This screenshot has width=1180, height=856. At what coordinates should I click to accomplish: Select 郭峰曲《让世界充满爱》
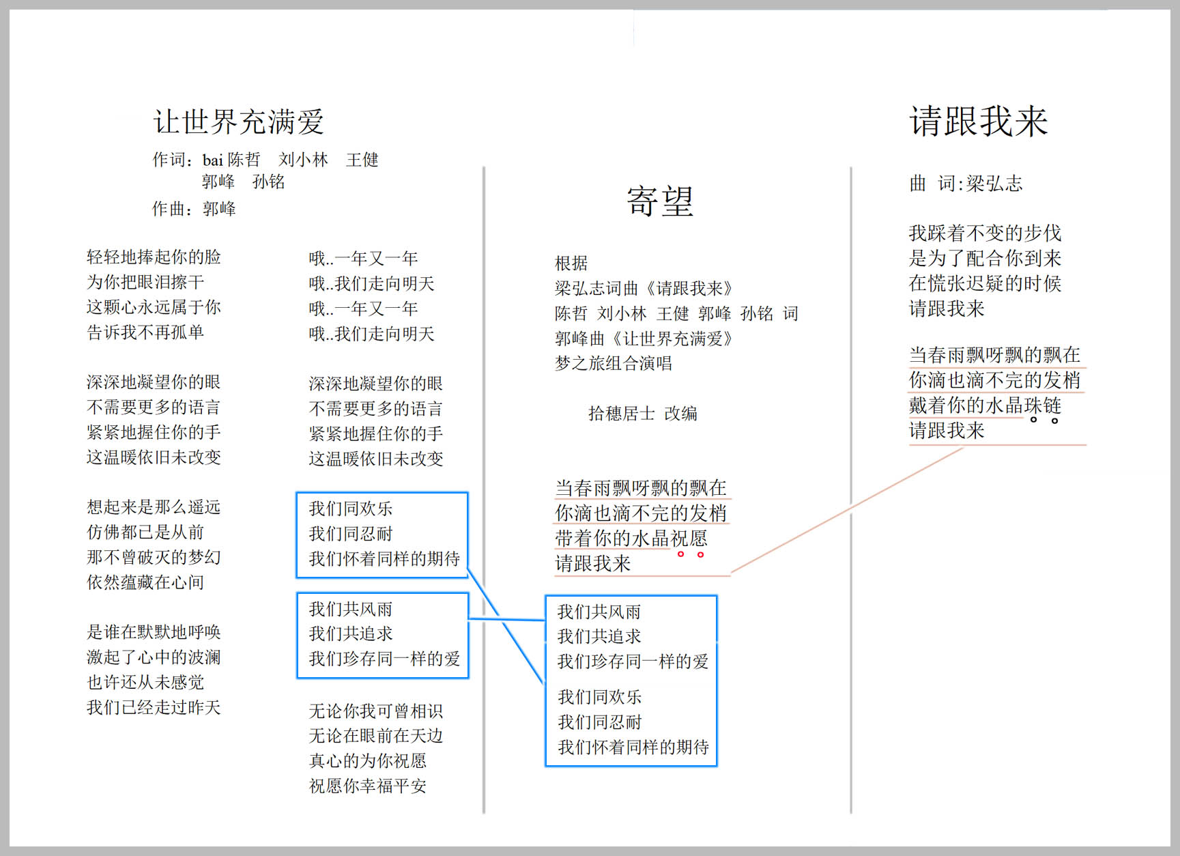[x=646, y=339]
